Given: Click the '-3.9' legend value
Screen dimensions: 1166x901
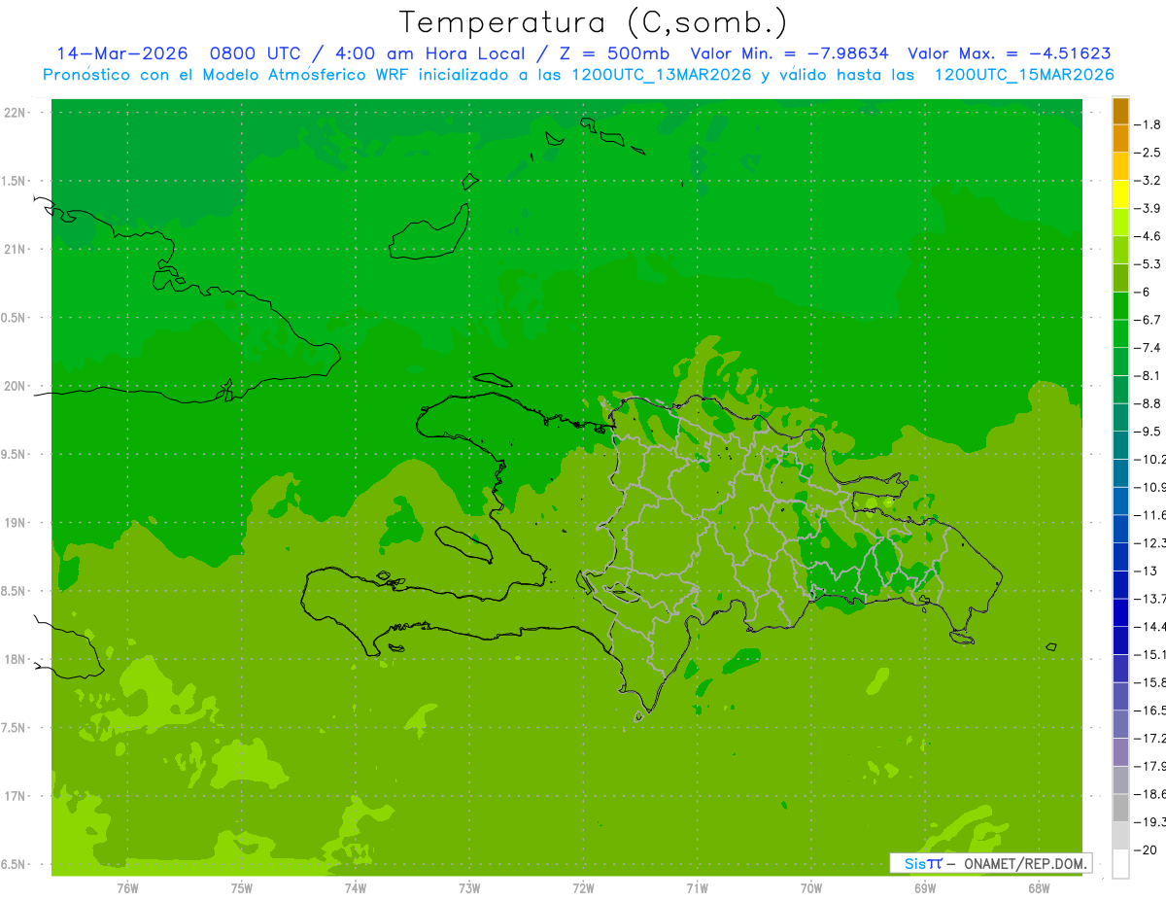Looking at the screenshot, I should pos(1148,208).
